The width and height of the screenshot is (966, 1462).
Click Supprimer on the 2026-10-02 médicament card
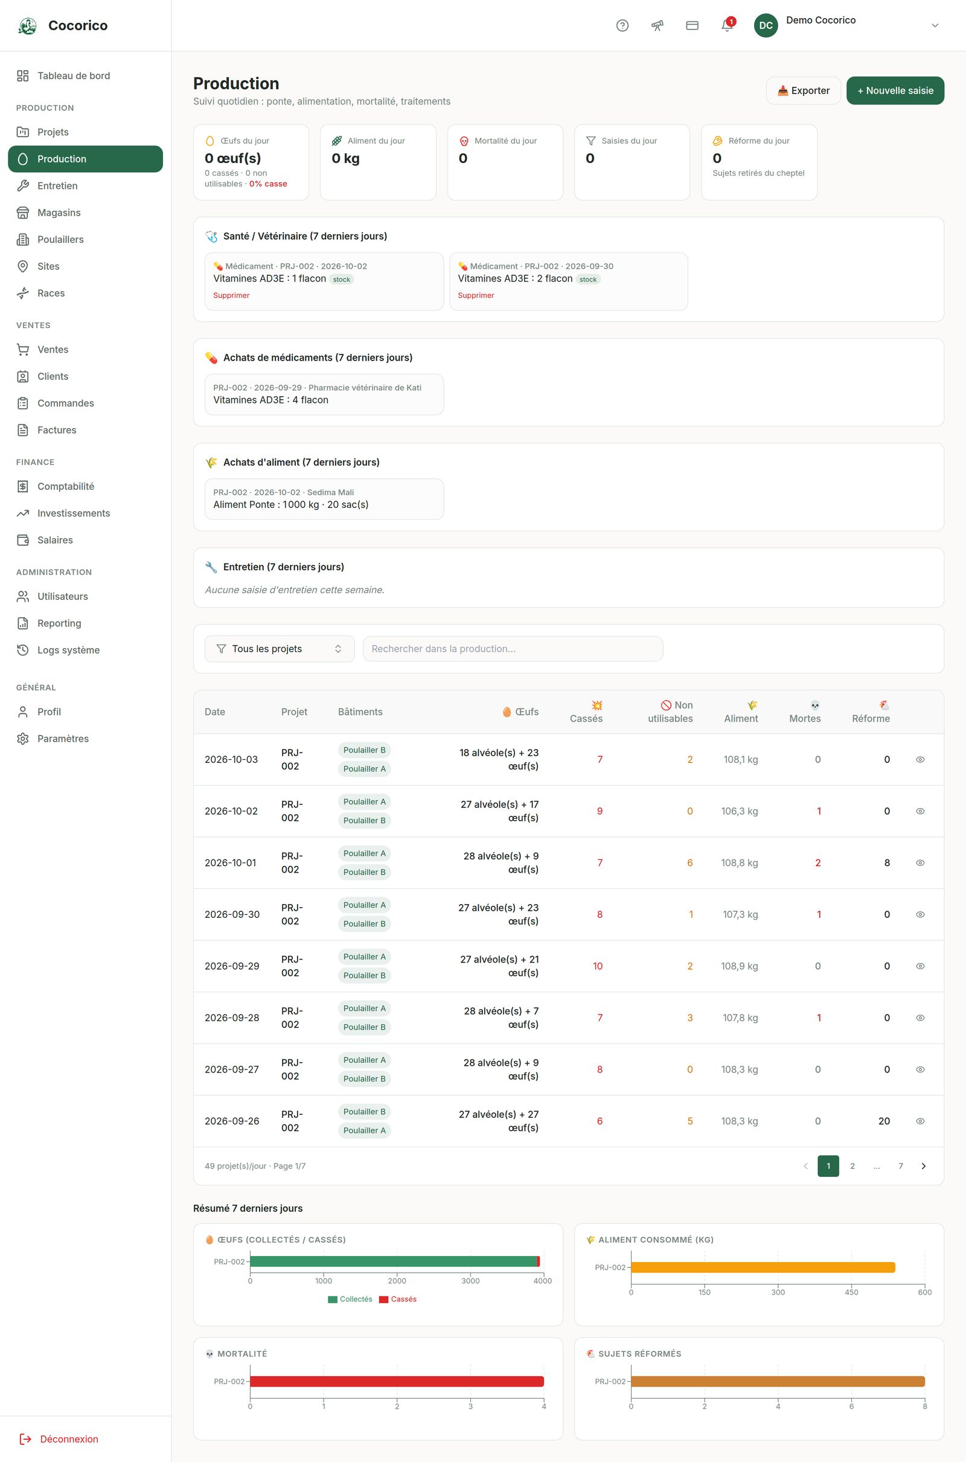pos(231,295)
